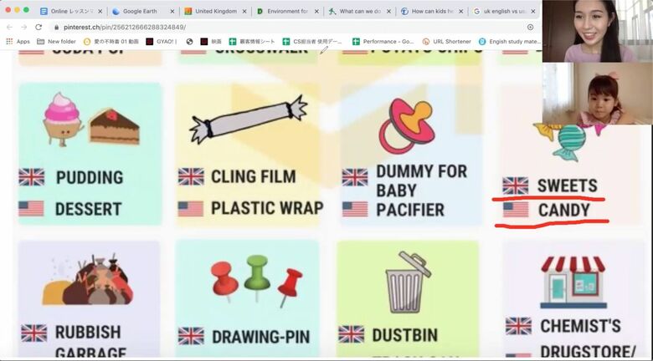
Task: Click the dustbin picture card
Action: point(408,298)
